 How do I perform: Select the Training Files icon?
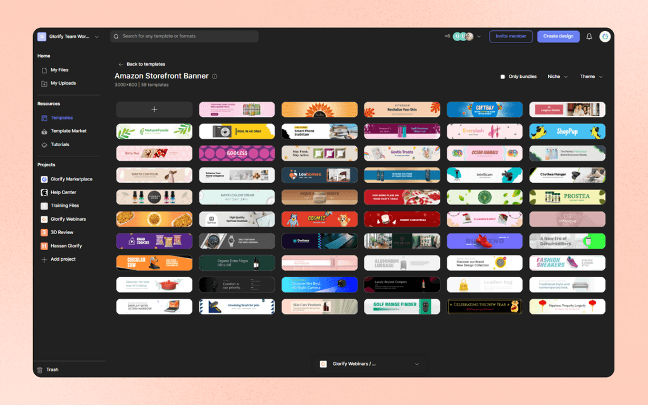pos(43,205)
